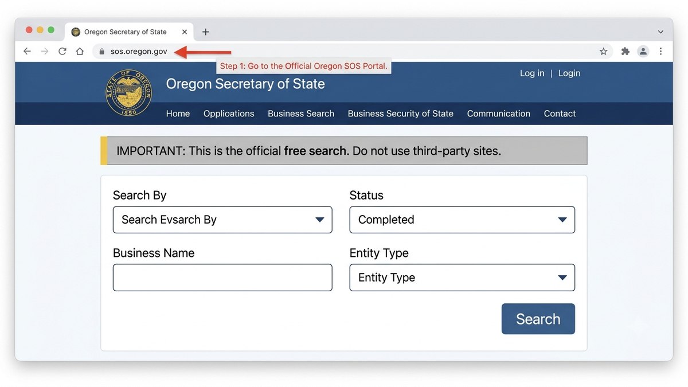Click the green macOS fullscreen button
The image size is (688, 387).
51,30
